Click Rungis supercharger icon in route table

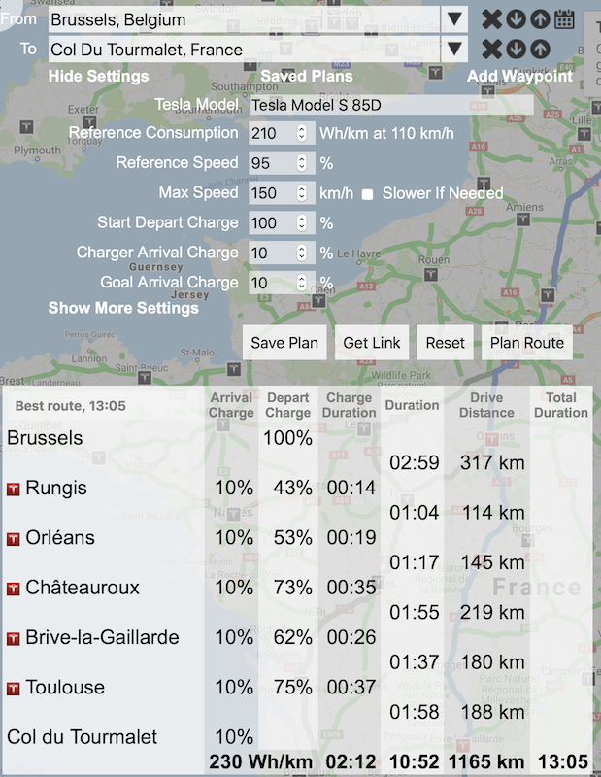point(14,490)
